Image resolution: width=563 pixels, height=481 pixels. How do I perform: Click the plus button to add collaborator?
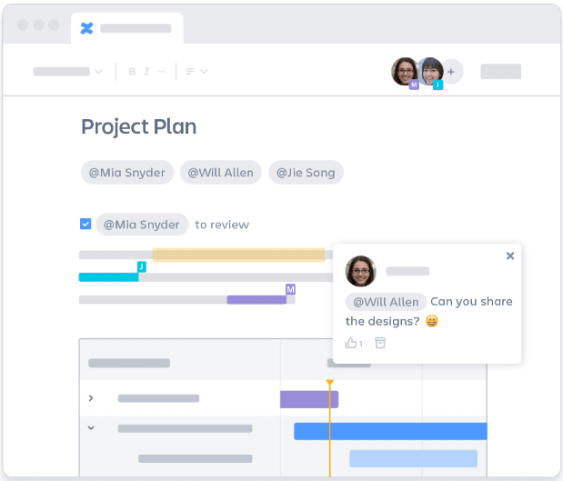pyautogui.click(x=452, y=71)
